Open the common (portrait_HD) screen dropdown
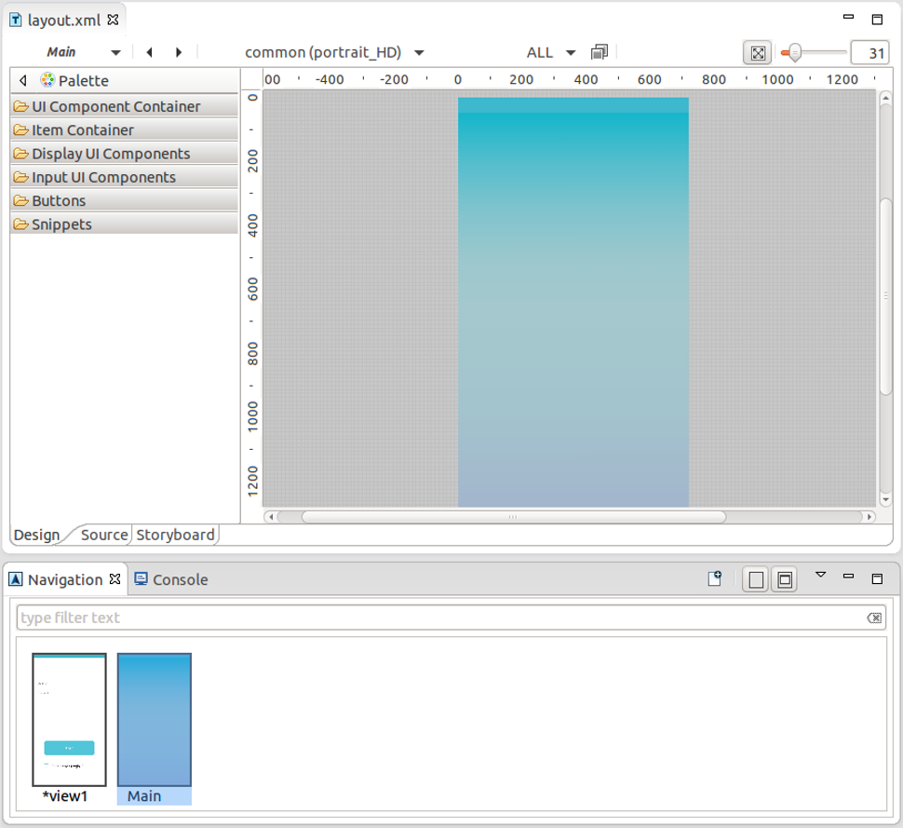 pyautogui.click(x=419, y=53)
